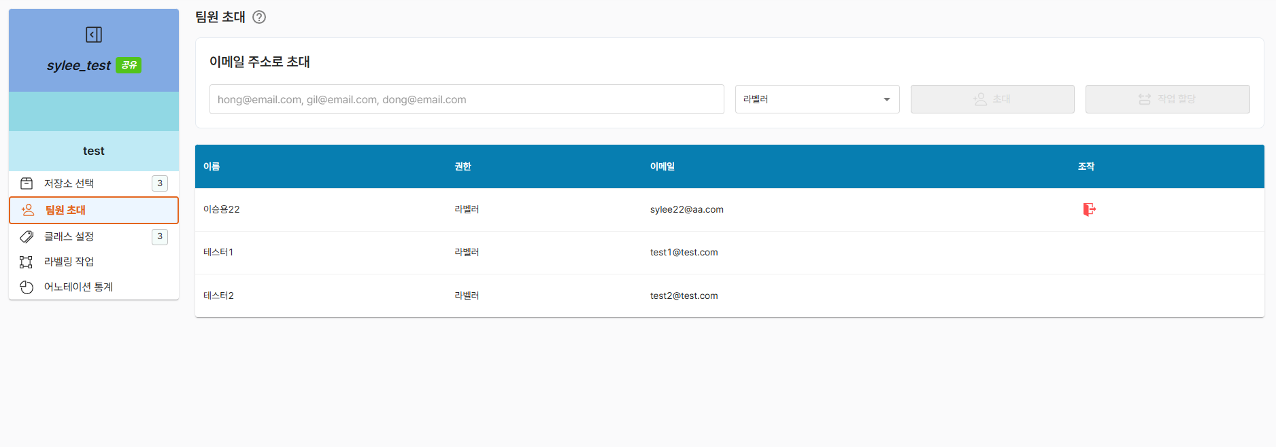Image resolution: width=1276 pixels, height=447 pixels.
Task: Open the 클래스 설정 menu item
Action: [94, 236]
